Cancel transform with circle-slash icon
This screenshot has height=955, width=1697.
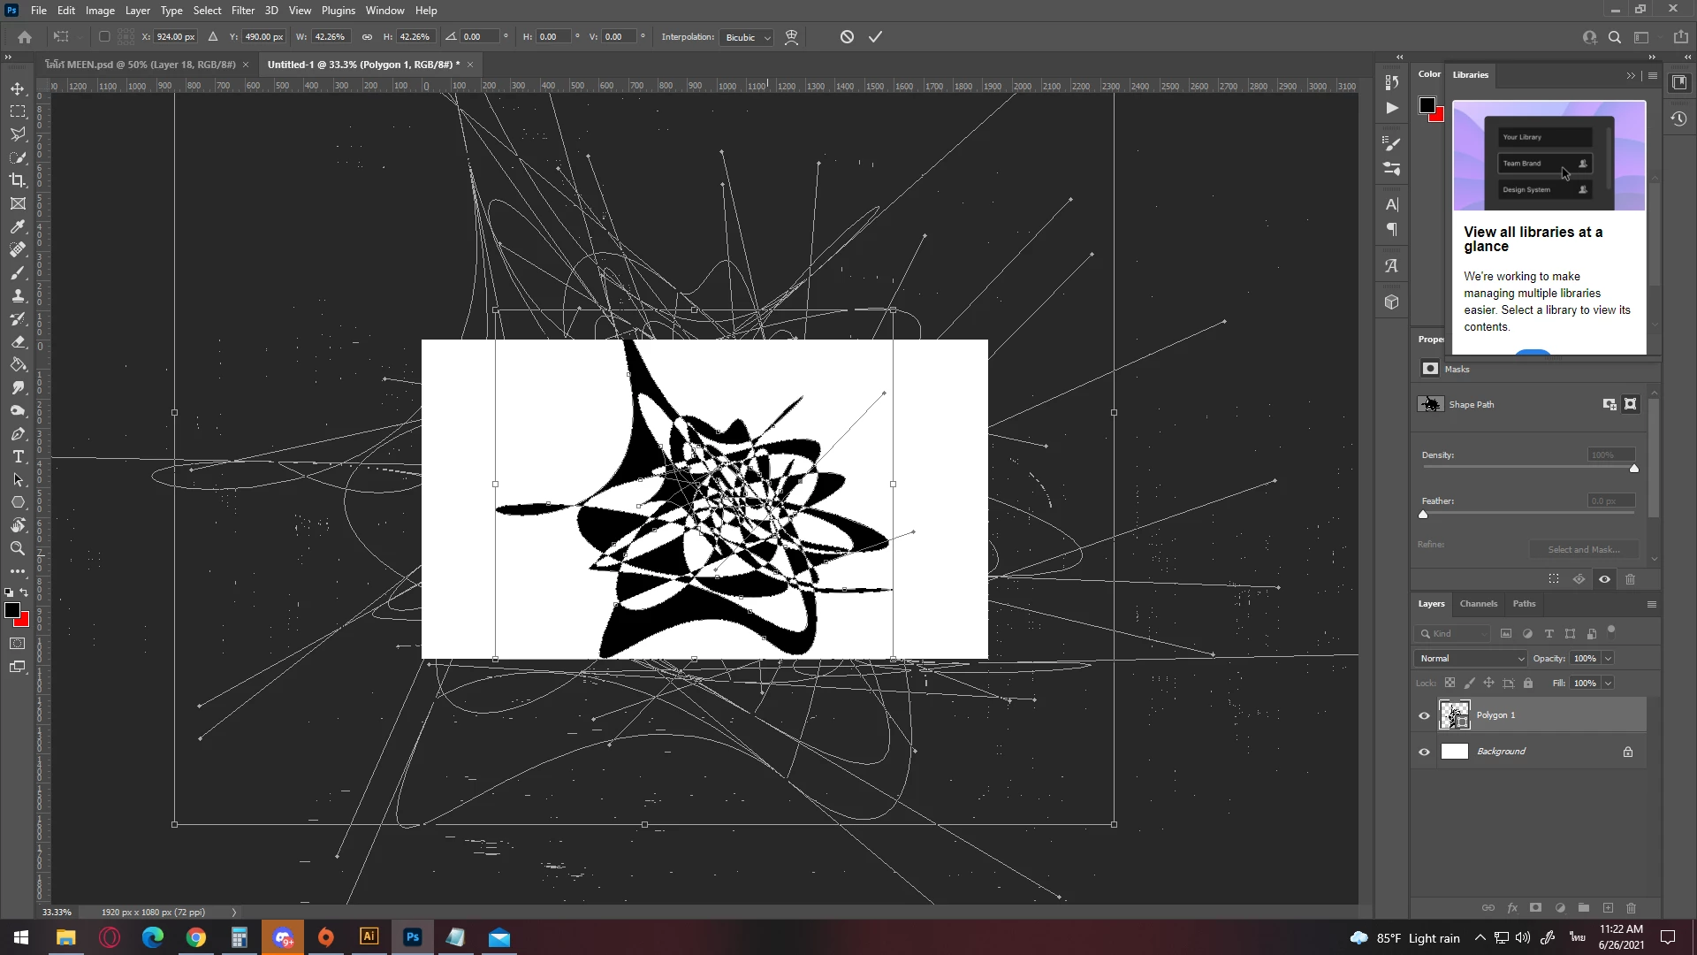(847, 37)
